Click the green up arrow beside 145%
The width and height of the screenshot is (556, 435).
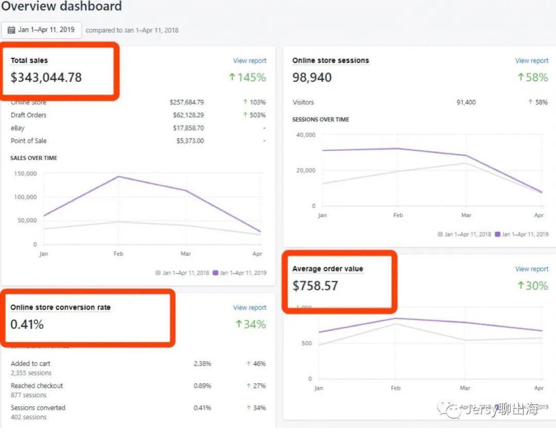(x=232, y=77)
